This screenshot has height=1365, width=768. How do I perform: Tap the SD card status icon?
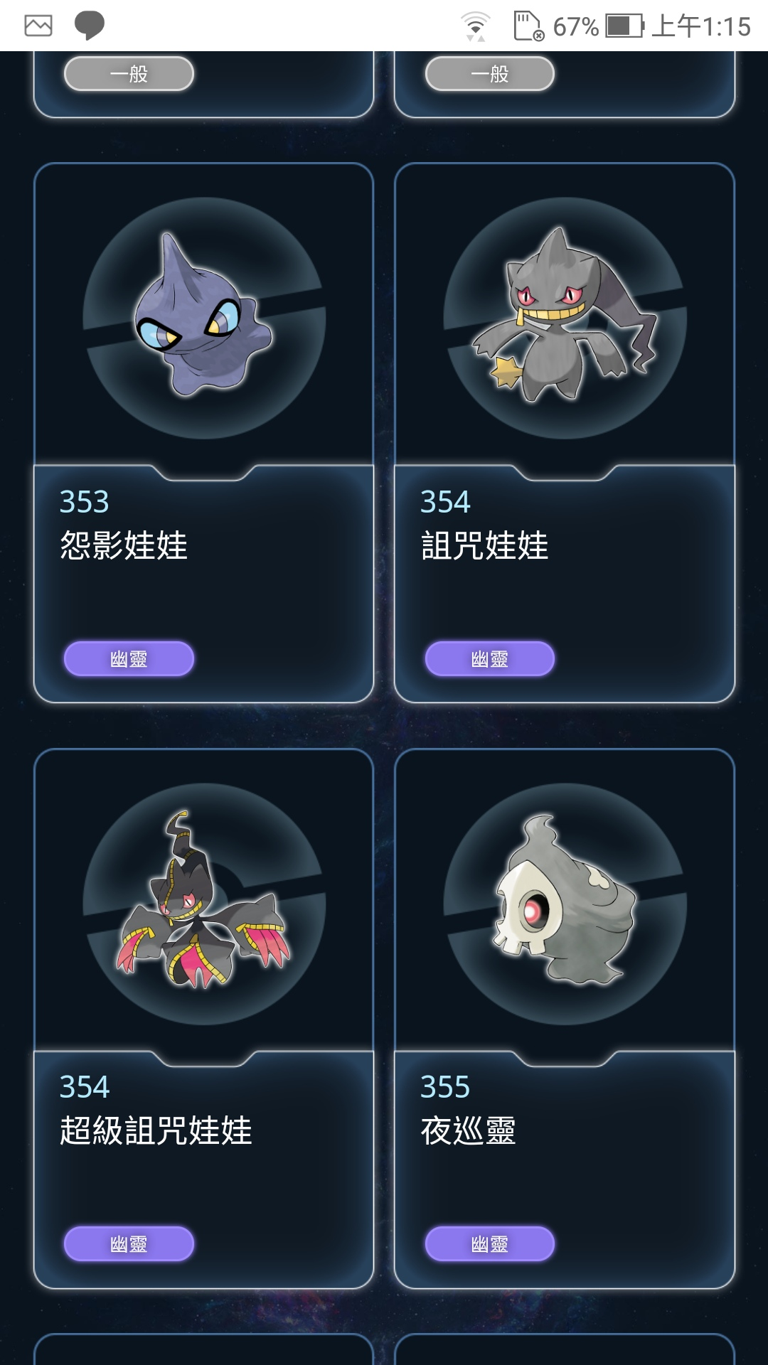(528, 26)
